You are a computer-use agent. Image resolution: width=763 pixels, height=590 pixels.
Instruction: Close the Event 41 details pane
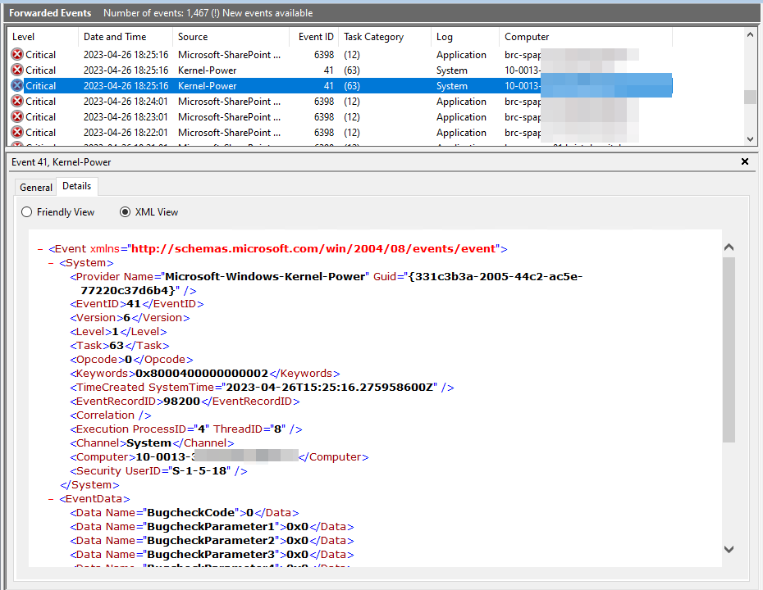pos(745,161)
